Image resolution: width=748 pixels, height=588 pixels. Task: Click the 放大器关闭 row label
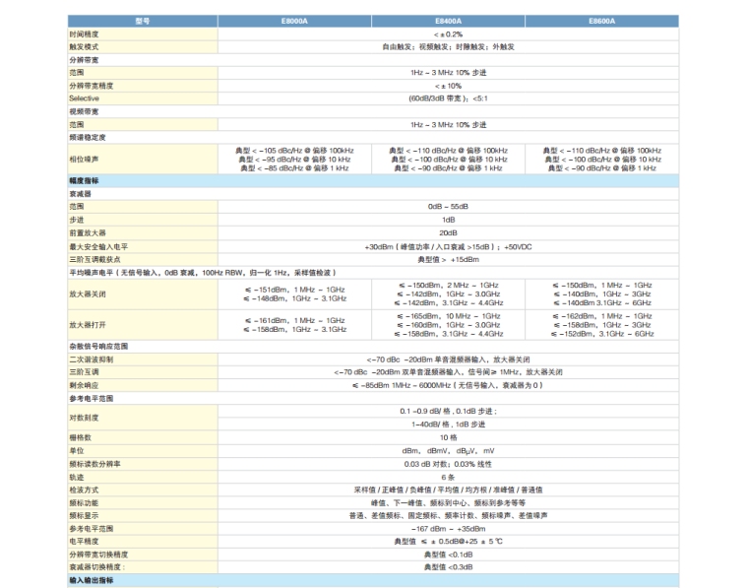point(89,293)
